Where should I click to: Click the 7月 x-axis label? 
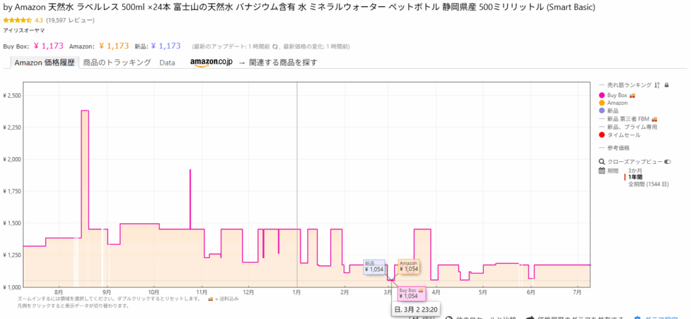578,291
